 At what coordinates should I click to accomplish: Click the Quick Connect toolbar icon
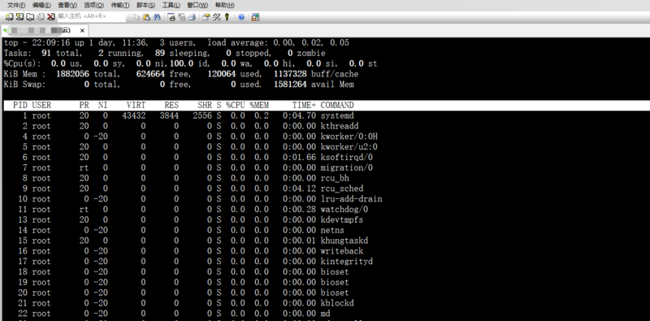(x=19, y=17)
